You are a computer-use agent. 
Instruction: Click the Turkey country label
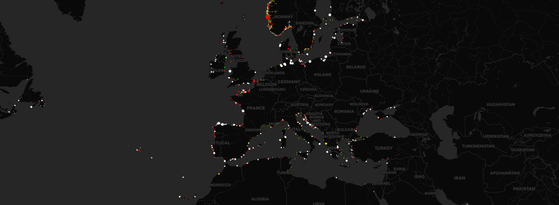(384, 148)
